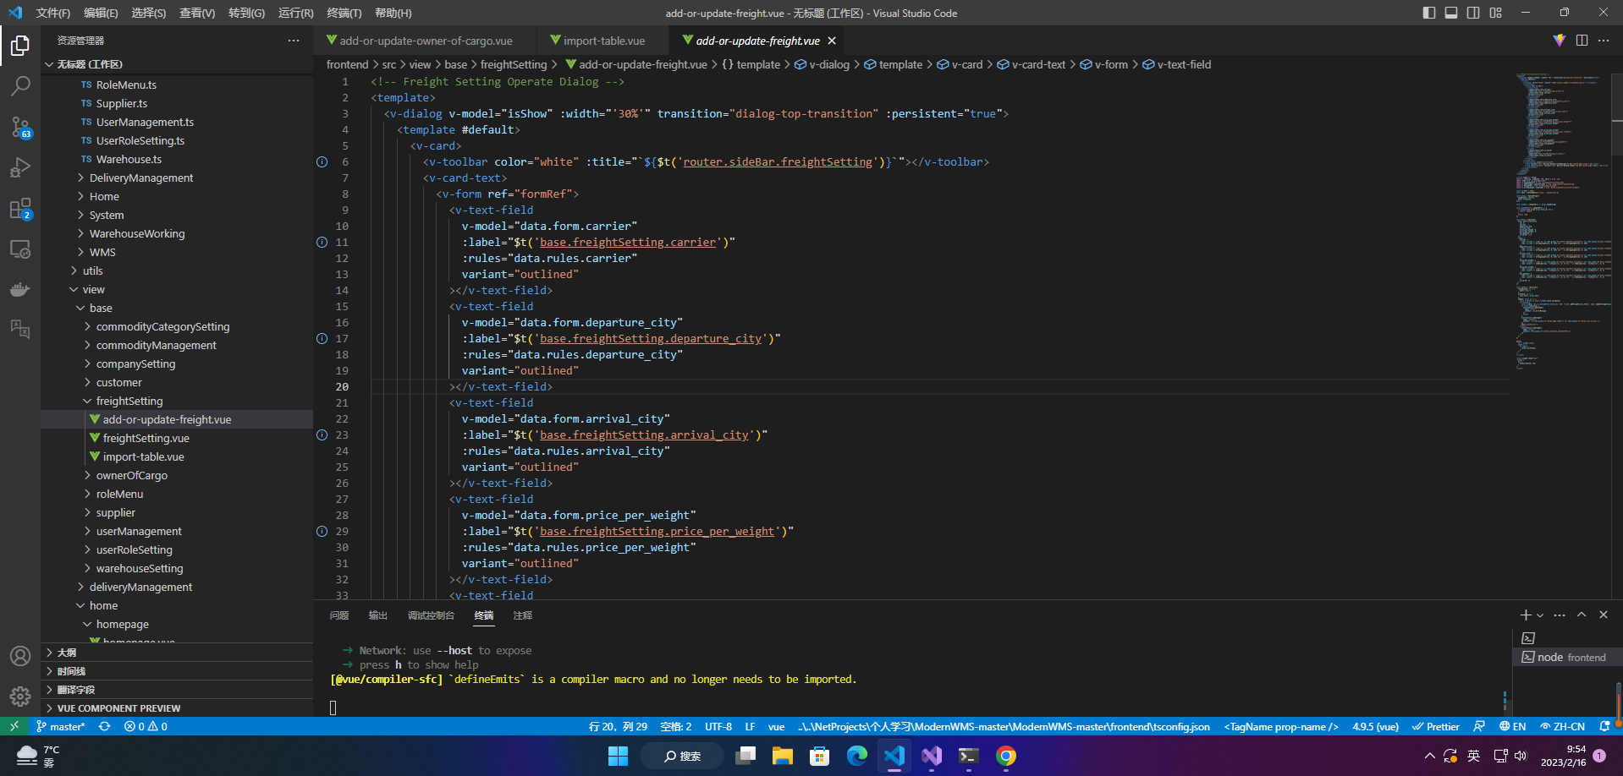Open the Docker view in activity bar
1623x776 pixels.
[x=20, y=289]
